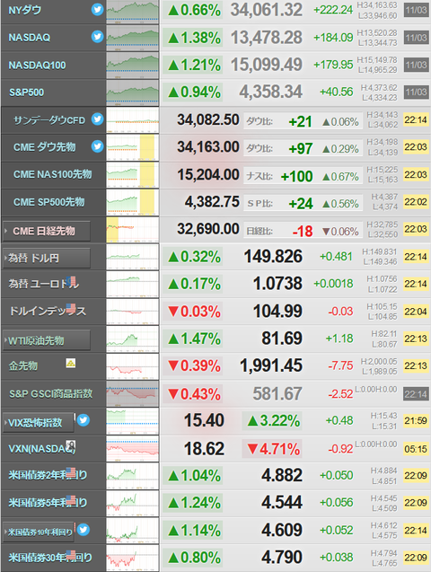Click S&P500 value 4,358.34

point(271,92)
